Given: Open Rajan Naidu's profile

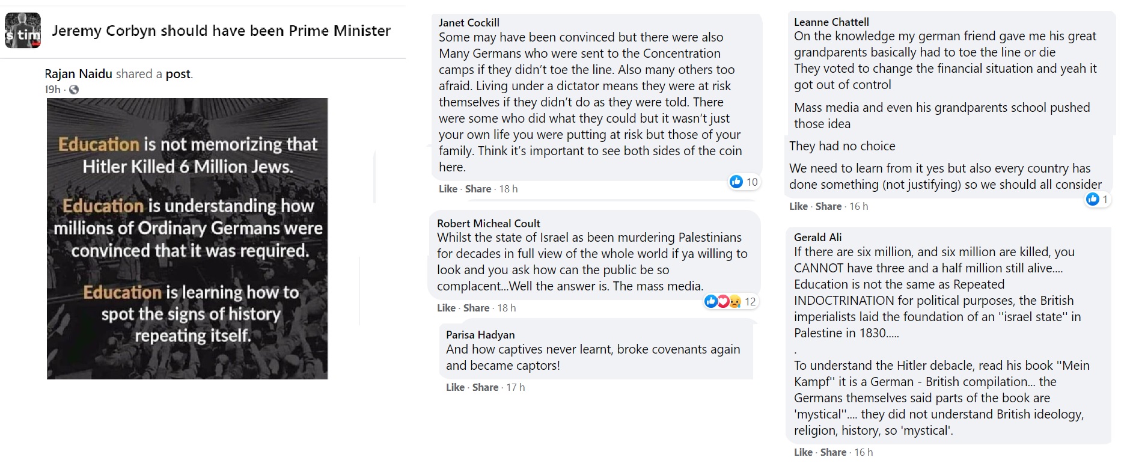Looking at the screenshot, I should [78, 74].
